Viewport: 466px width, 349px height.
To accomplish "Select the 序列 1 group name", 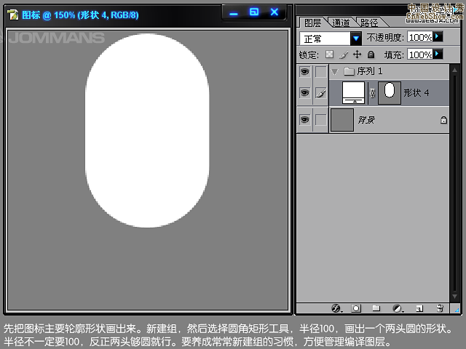I will pyautogui.click(x=370, y=71).
